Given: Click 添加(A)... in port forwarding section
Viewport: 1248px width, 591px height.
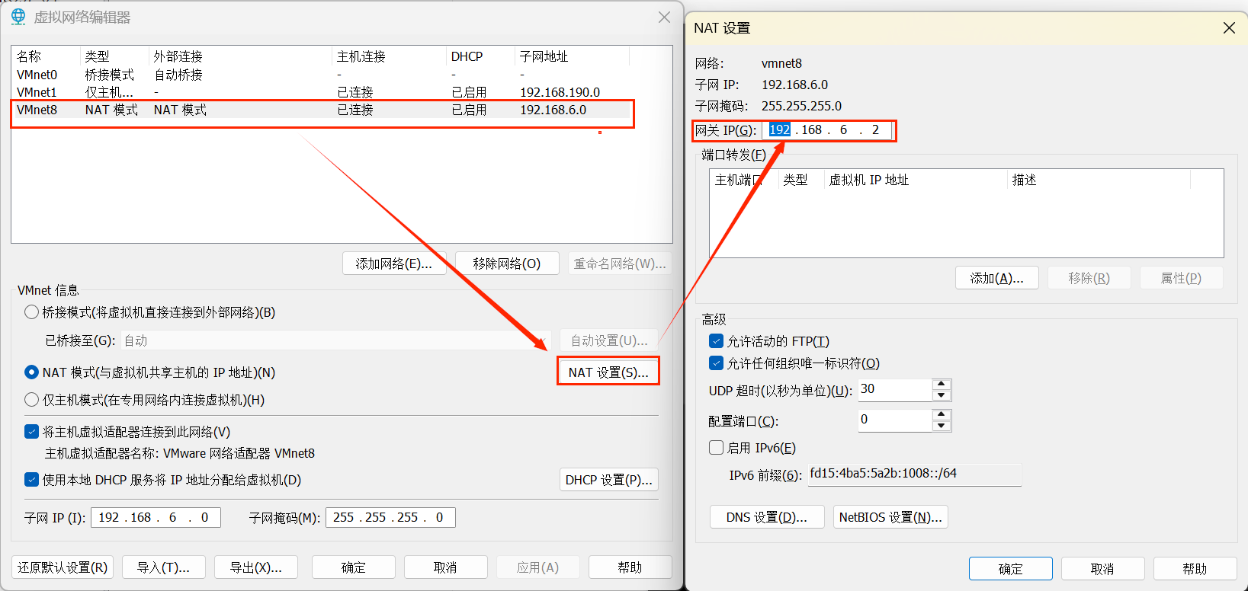Looking at the screenshot, I should 997,278.
